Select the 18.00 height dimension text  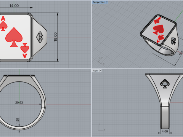coord(55,37)
